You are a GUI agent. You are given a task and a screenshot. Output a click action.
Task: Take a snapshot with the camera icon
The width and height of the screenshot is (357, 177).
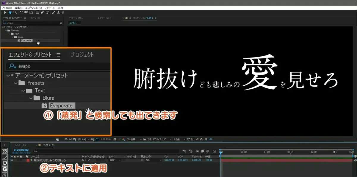(x=115, y=139)
